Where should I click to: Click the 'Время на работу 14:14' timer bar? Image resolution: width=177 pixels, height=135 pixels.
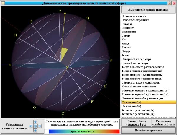point(82,131)
